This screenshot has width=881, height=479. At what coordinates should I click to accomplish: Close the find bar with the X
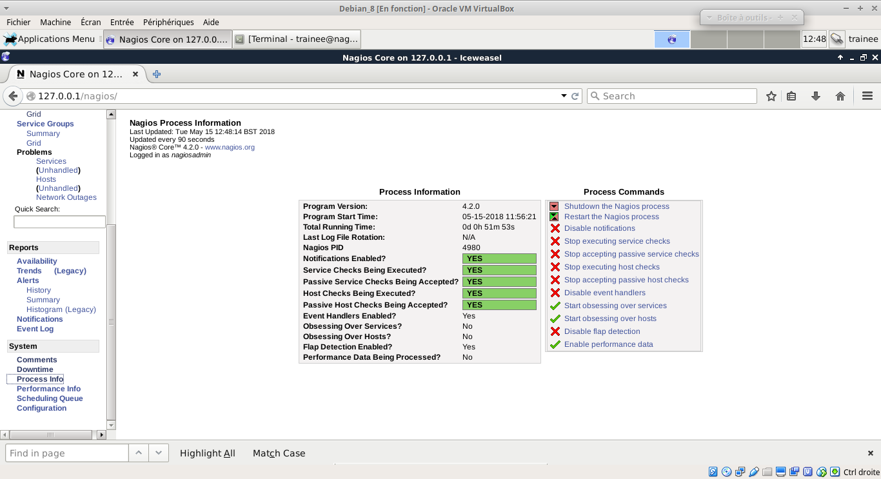870,453
